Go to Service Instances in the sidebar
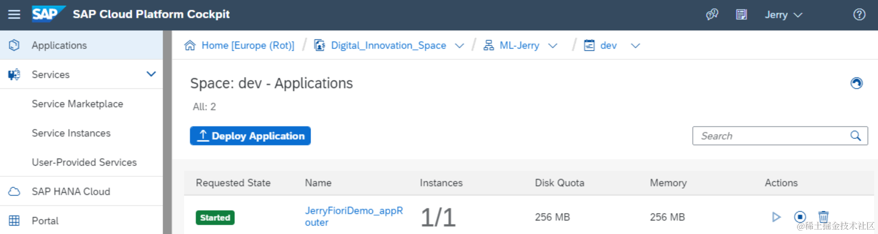 71,133
